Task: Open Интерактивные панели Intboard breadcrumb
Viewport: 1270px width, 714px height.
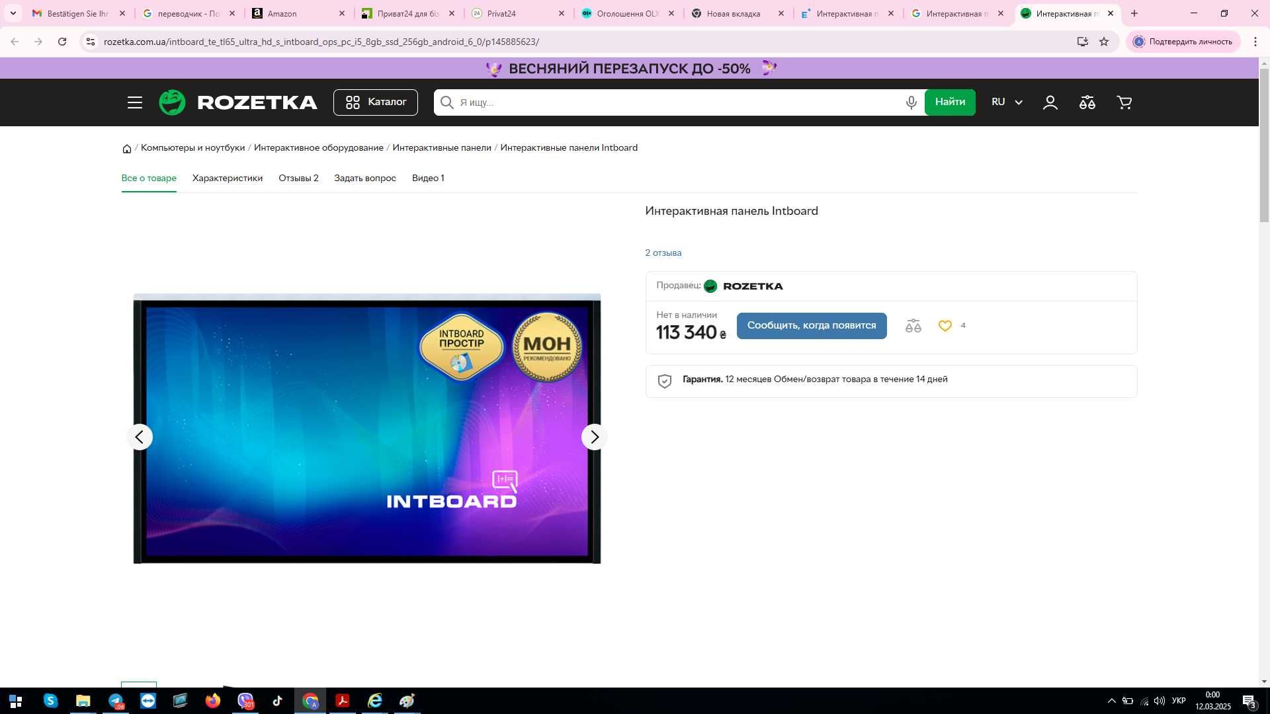Action: click(569, 147)
